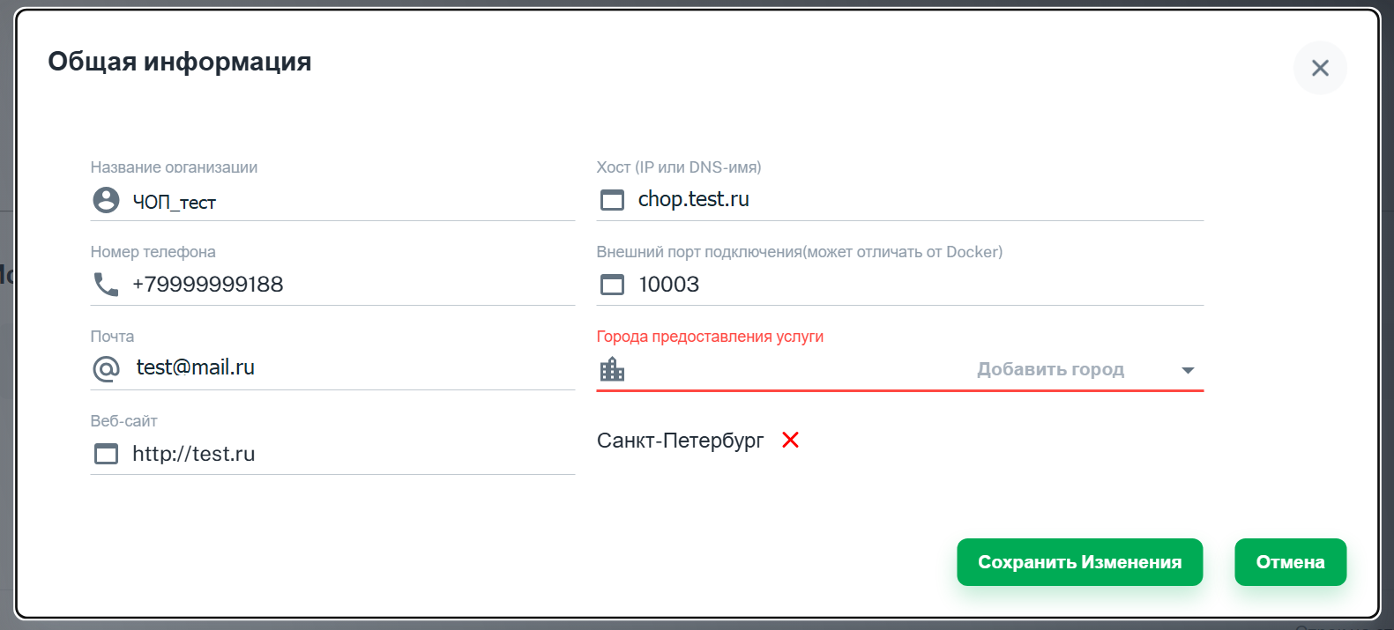The image size is (1394, 630).
Task: Select the Санкт-Петербург city entry
Action: [680, 441]
